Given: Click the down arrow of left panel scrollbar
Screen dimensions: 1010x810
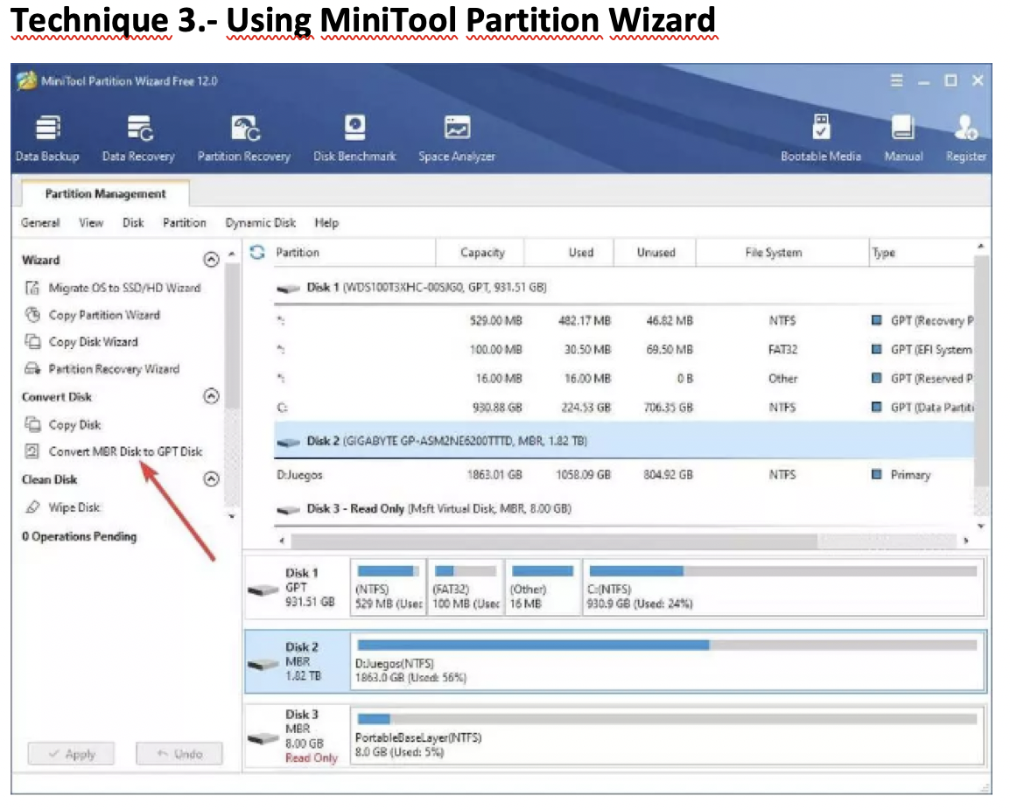Looking at the screenshot, I should [232, 516].
